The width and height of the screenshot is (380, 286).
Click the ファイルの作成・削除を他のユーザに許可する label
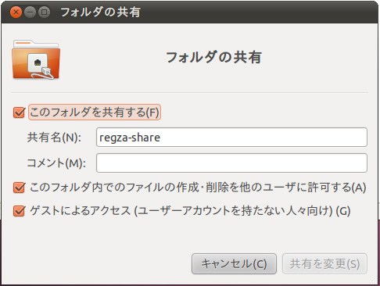[x=198, y=188]
